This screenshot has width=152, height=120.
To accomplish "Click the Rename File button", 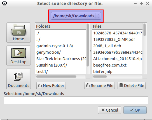I will pos(99,86).
